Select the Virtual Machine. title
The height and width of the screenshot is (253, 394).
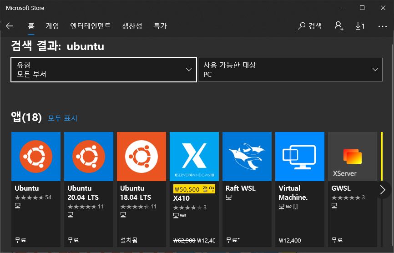293,192
